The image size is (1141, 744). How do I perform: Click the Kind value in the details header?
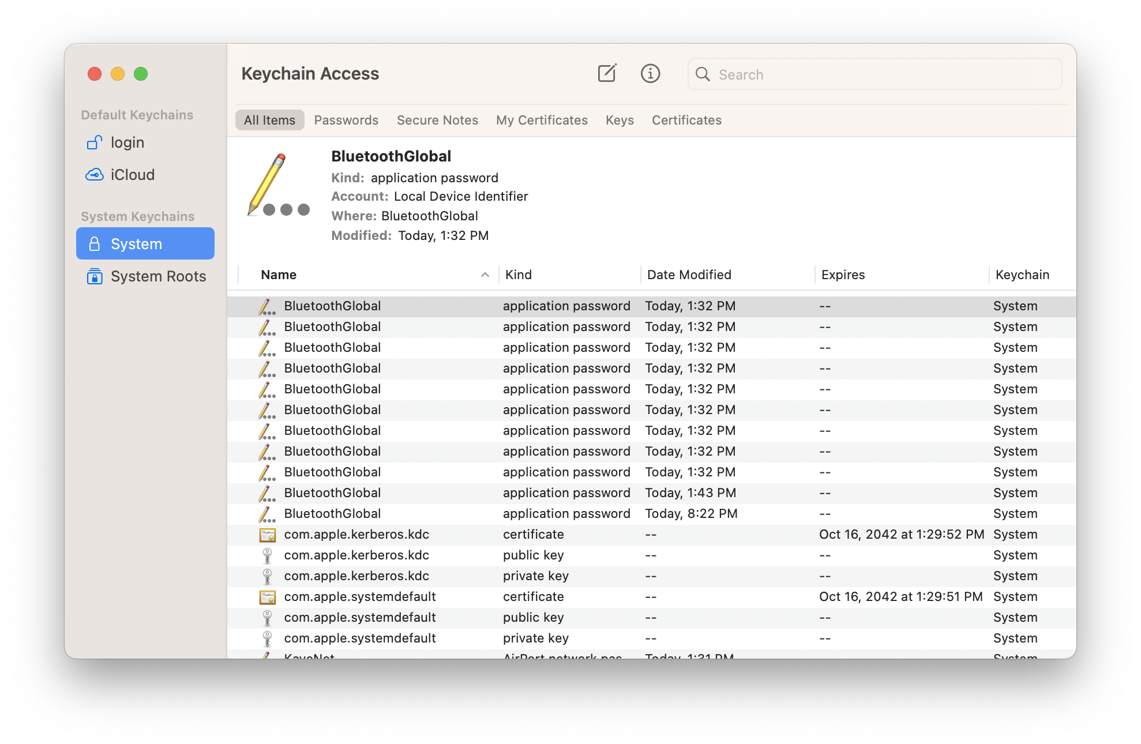(434, 178)
